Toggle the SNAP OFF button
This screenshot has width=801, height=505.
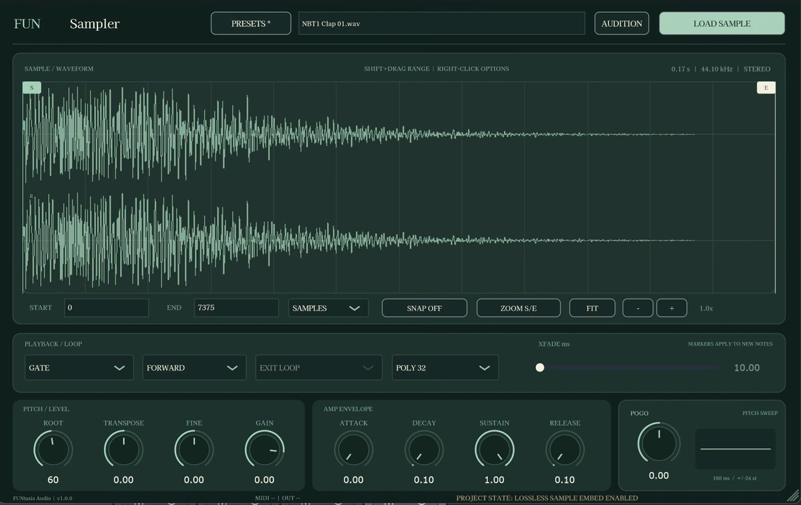pyautogui.click(x=425, y=308)
